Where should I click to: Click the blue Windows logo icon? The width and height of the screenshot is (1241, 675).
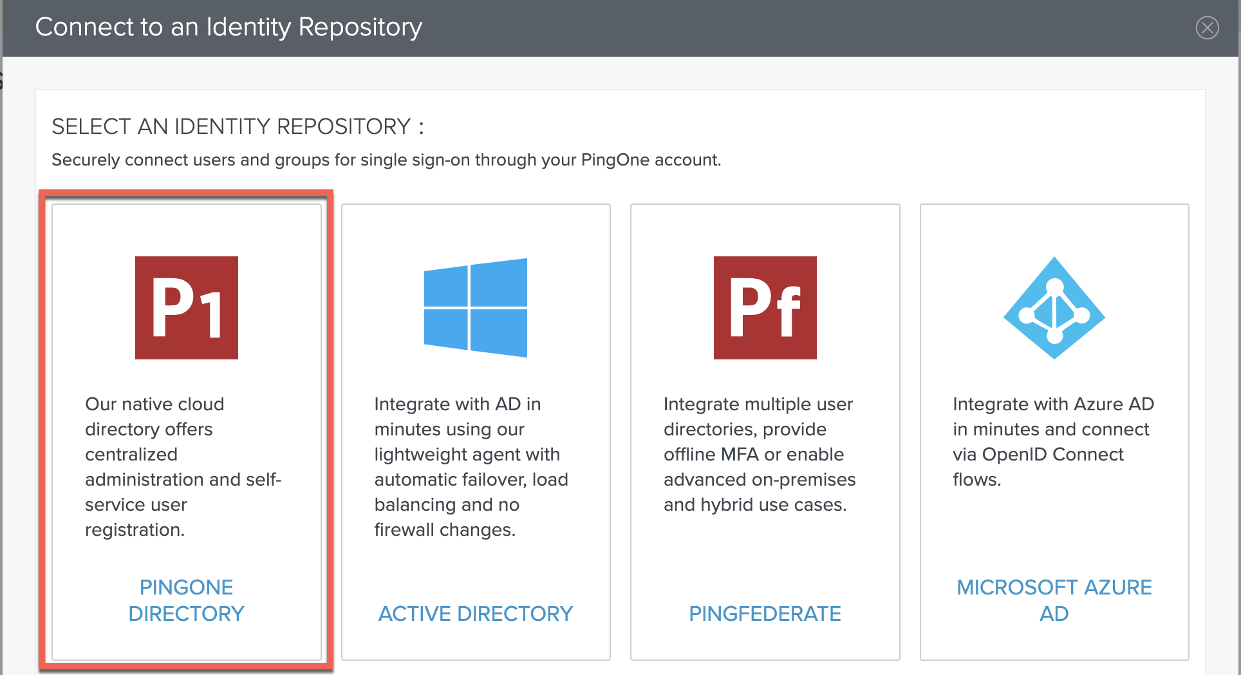point(475,308)
